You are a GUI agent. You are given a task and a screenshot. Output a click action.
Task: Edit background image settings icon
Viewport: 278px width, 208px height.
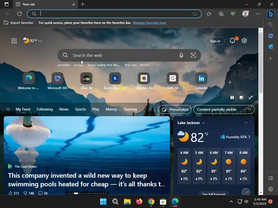[x=241, y=97]
